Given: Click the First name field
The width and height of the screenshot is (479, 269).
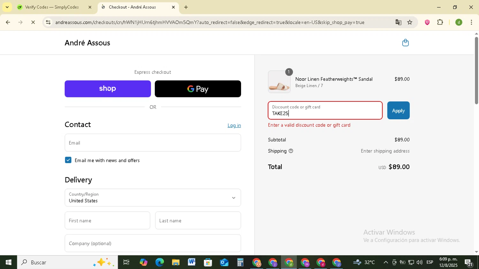Looking at the screenshot, I should point(107,220).
